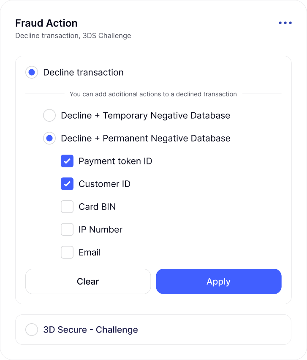Tick the Email checkbox

(x=67, y=252)
